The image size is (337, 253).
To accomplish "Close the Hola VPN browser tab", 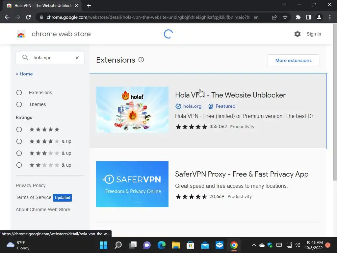I will point(76,6).
